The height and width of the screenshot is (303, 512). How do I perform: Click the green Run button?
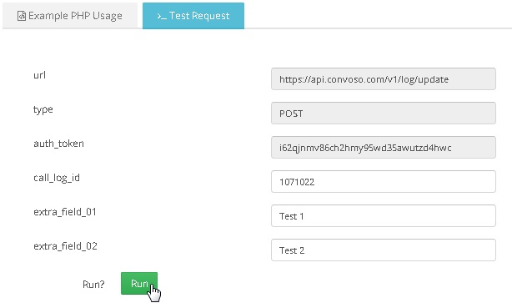pyautogui.click(x=139, y=284)
